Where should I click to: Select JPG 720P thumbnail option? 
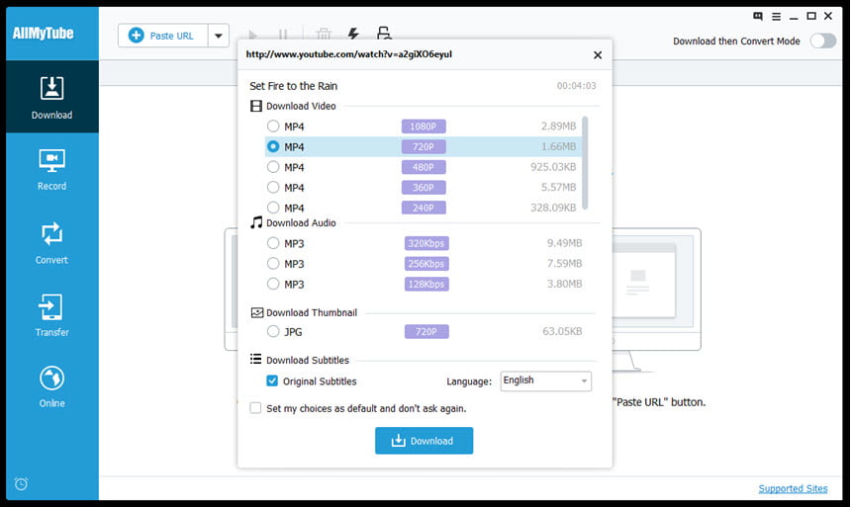pos(273,331)
